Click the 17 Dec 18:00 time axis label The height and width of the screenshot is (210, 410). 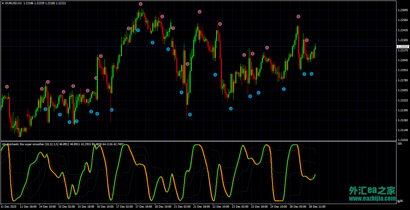point(144,207)
